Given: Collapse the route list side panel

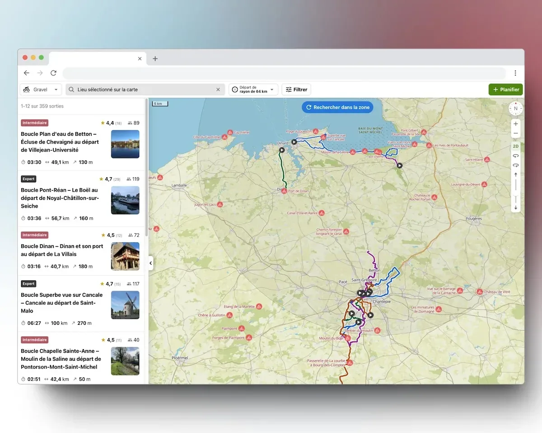Looking at the screenshot, I should point(150,263).
